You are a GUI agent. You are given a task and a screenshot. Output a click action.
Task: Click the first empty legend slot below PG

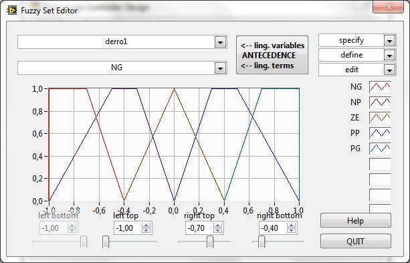point(380,164)
